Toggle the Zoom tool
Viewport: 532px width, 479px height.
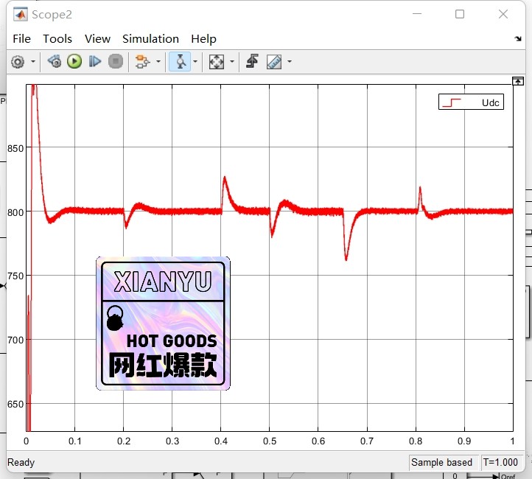pos(180,62)
